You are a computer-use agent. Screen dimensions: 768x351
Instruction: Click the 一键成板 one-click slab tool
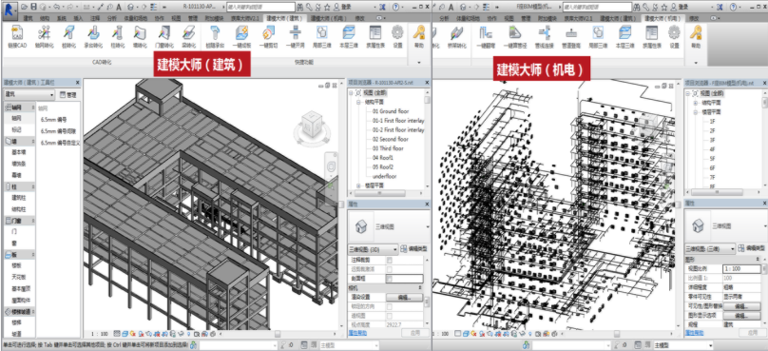tap(242, 37)
